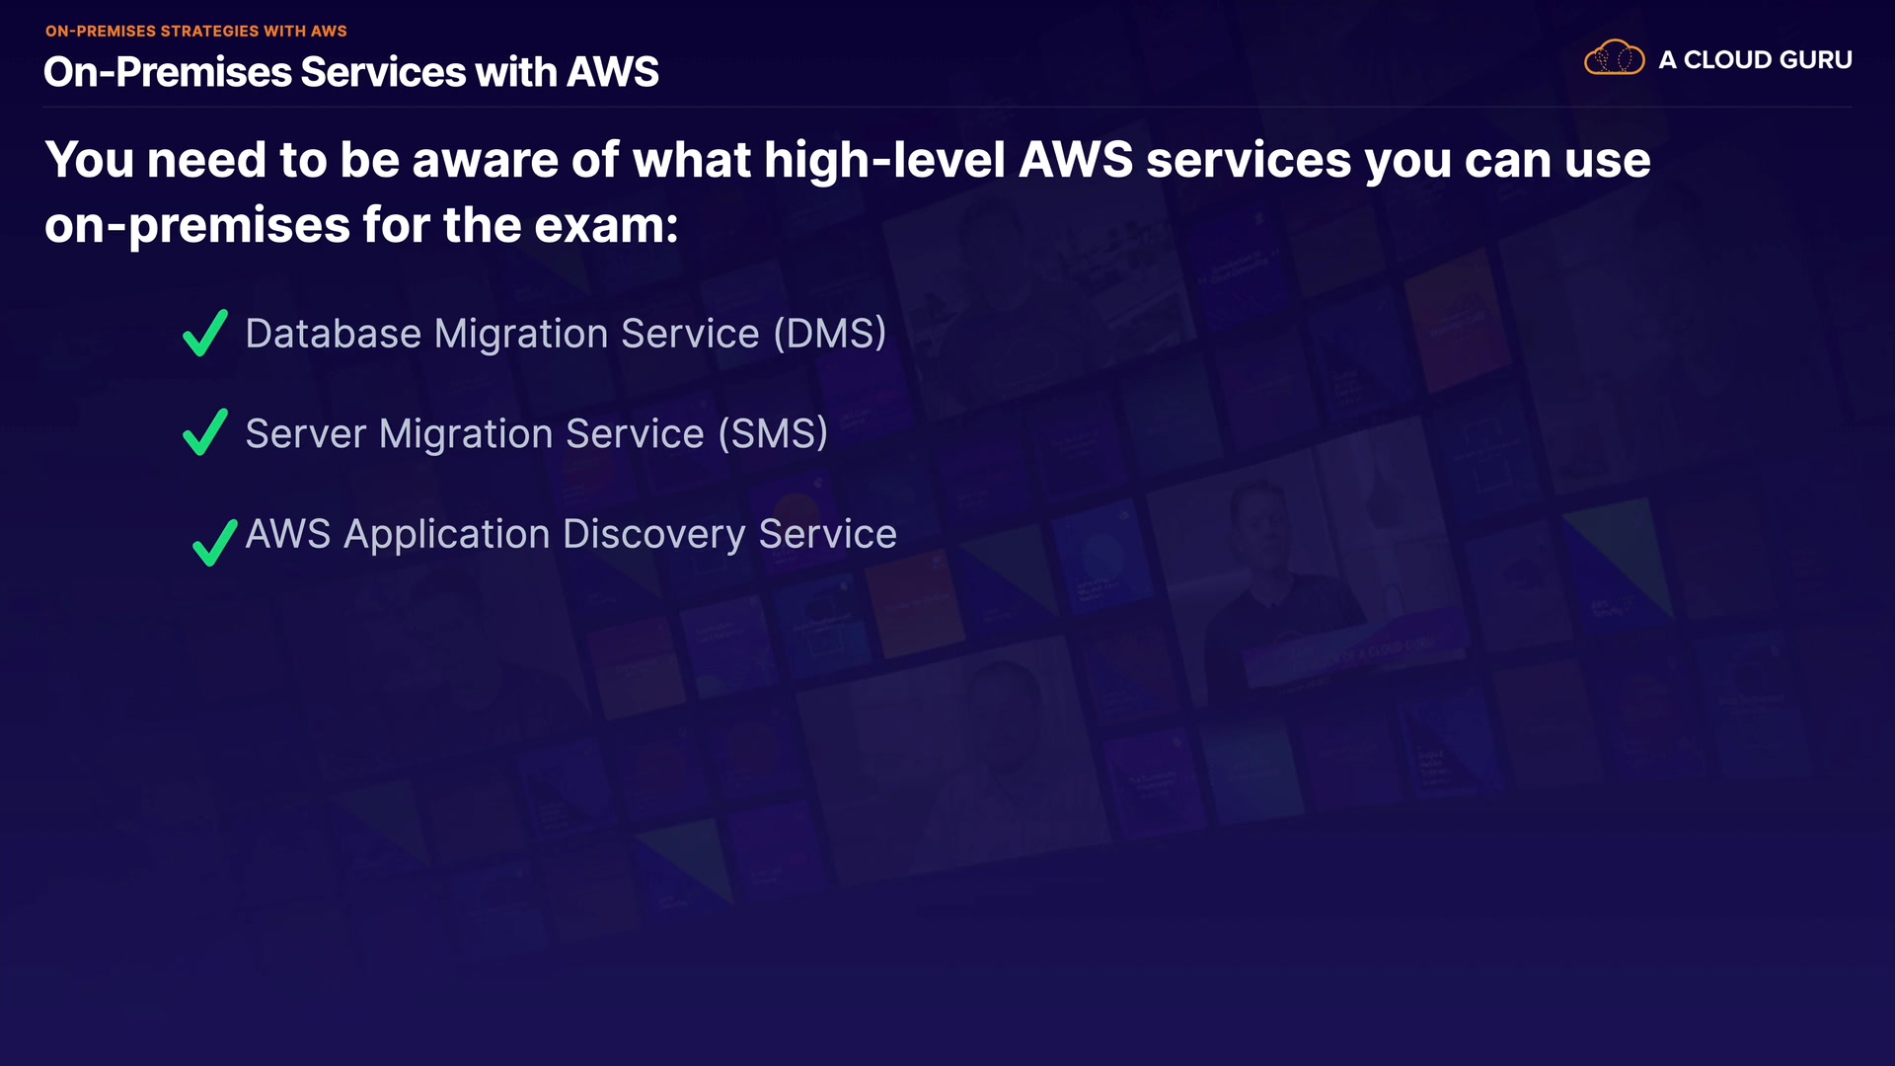Click the words "AWS services" in the heading
Screen dimensions: 1895x1066
(x=1184, y=160)
